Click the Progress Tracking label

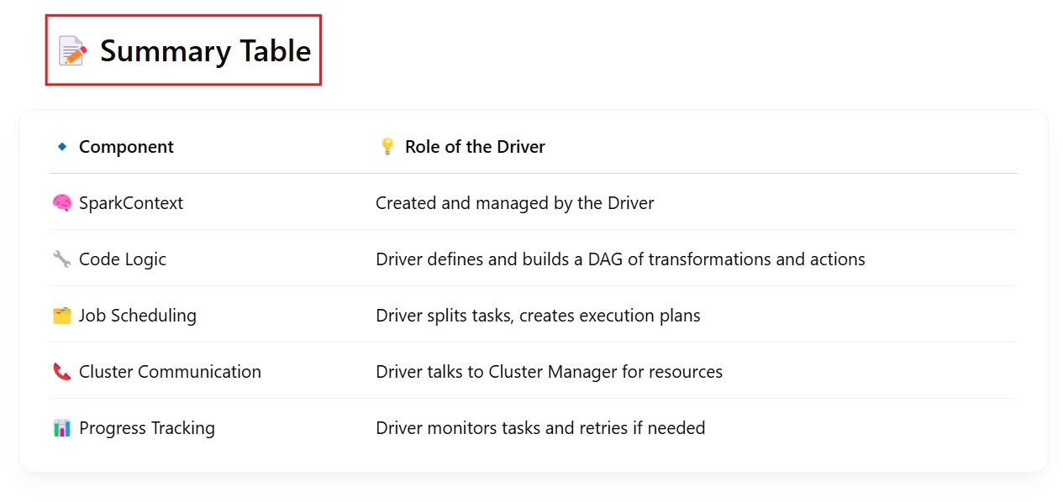point(147,428)
